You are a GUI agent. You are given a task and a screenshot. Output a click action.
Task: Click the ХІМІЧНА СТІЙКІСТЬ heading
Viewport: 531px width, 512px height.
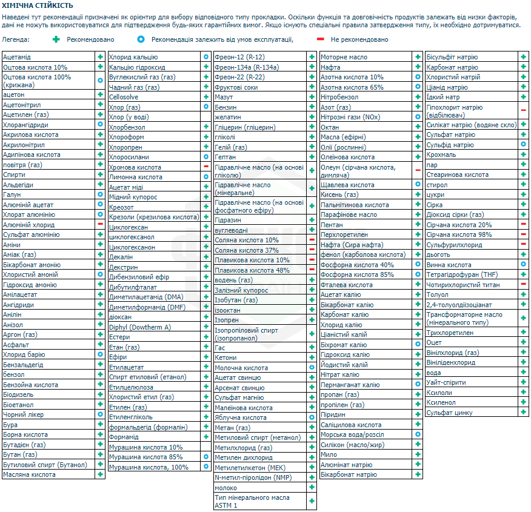click(x=37, y=5)
